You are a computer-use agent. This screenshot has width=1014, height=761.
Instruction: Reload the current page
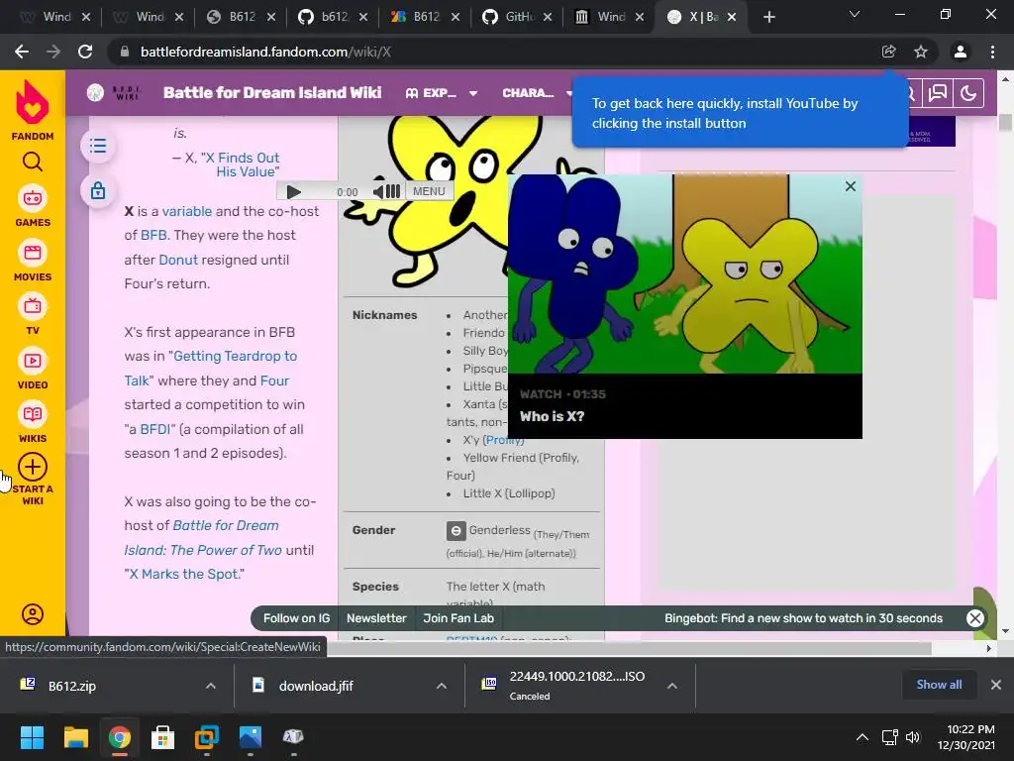[x=85, y=52]
